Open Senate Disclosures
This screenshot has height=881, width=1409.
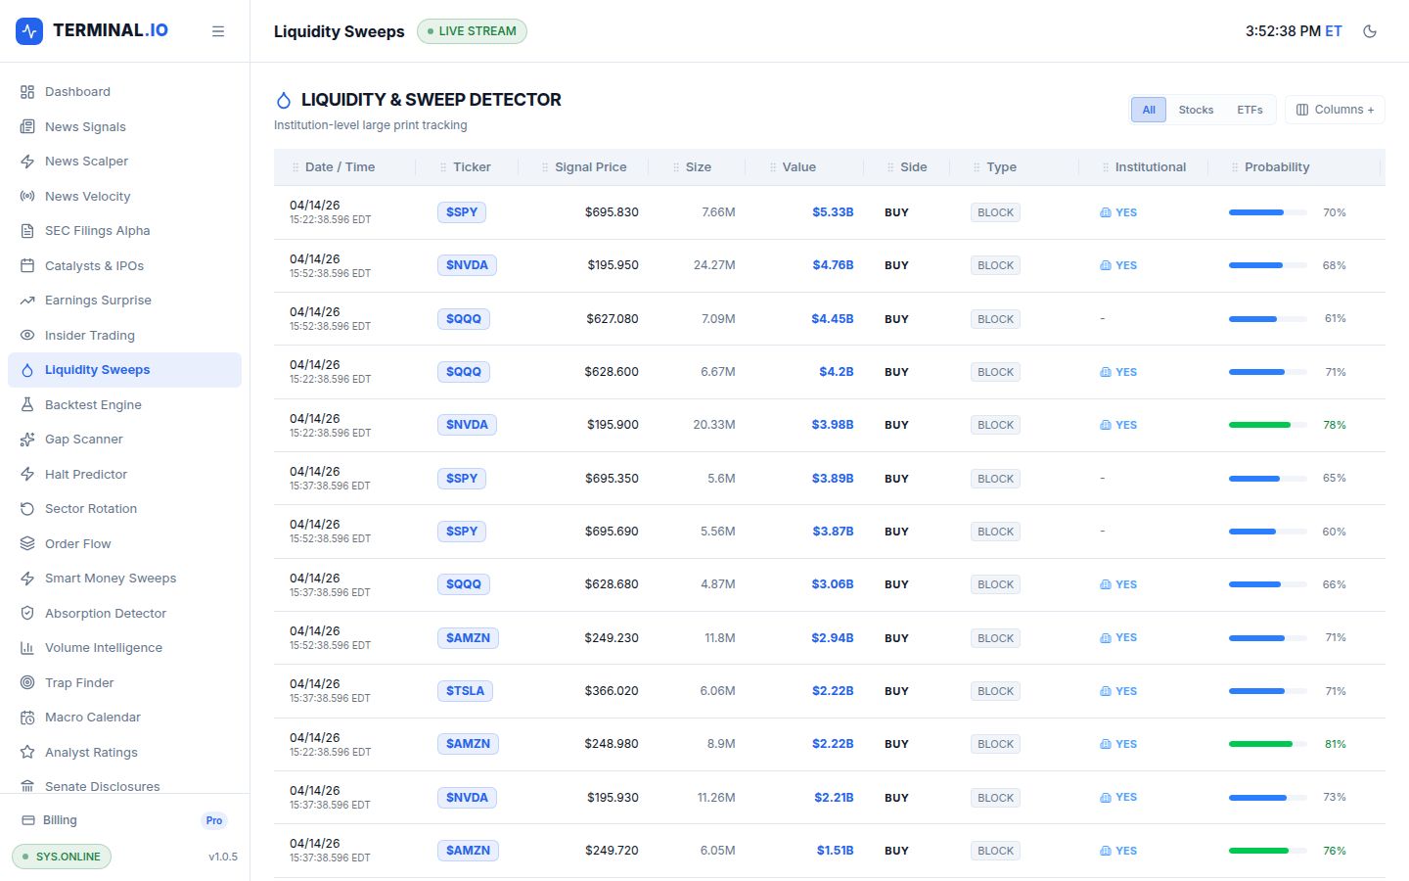(x=124, y=786)
